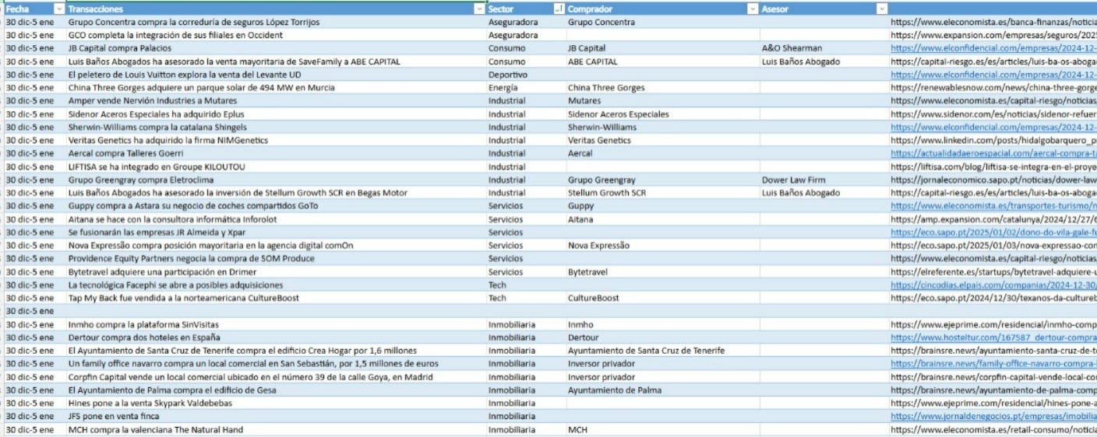The image size is (1097, 437).
Task: Select 'Se fusionarán las empresas JR Almeida y Xpar'
Action: (276, 232)
